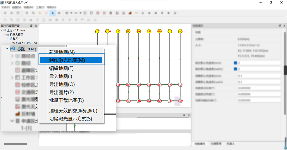Viewport: 287px width, 150px height.
Task: Expand the 路径 tree node
Action: point(12,63)
